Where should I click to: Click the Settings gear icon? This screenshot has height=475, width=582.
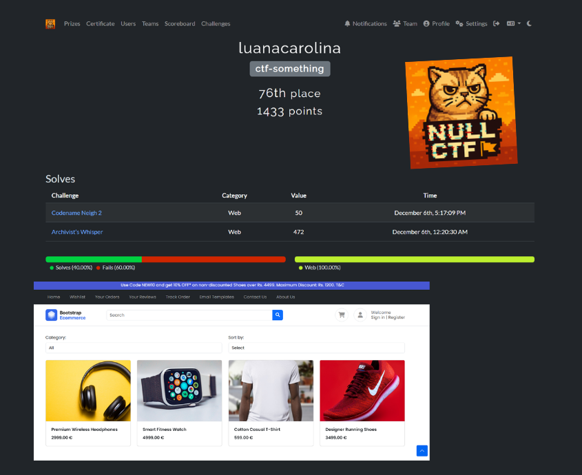click(457, 23)
